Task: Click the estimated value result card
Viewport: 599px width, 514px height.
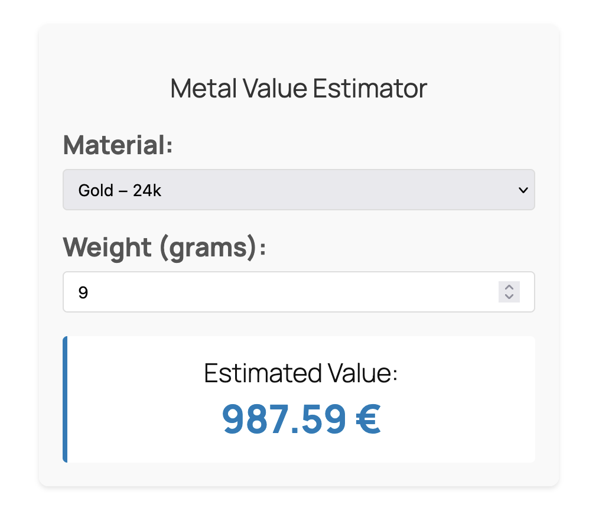Action: (x=300, y=398)
